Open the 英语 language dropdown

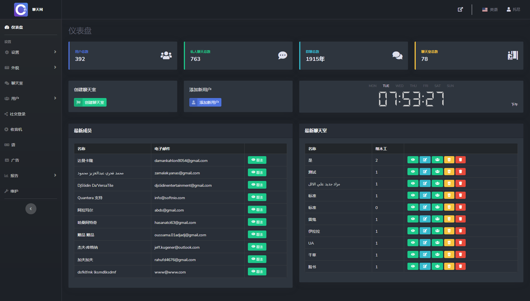point(490,9)
